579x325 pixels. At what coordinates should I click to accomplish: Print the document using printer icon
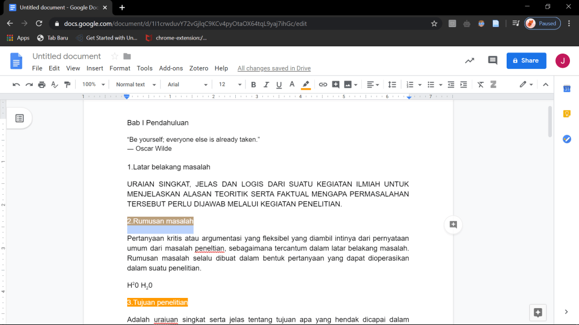click(x=42, y=85)
